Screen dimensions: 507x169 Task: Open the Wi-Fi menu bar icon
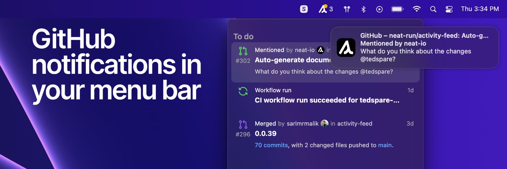coord(417,9)
